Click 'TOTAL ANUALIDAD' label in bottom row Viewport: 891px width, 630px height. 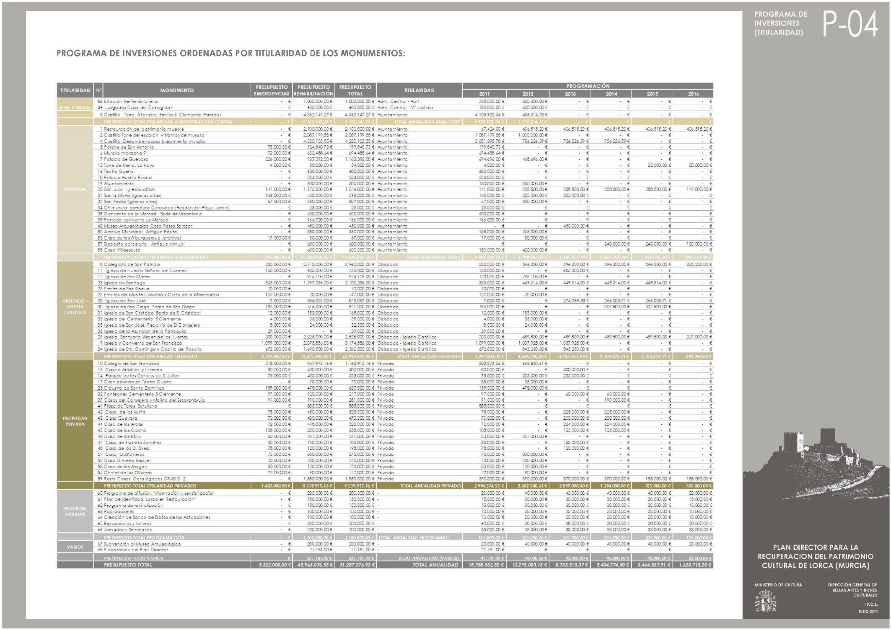point(435,565)
